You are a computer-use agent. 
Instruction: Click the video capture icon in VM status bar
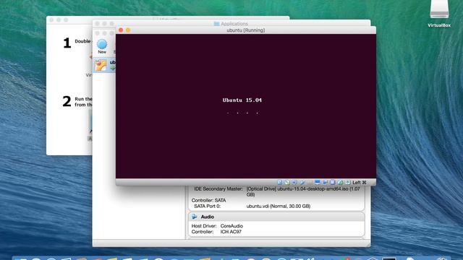[x=325, y=183]
